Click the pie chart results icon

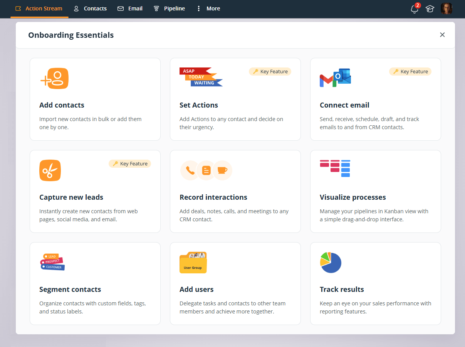[331, 263]
